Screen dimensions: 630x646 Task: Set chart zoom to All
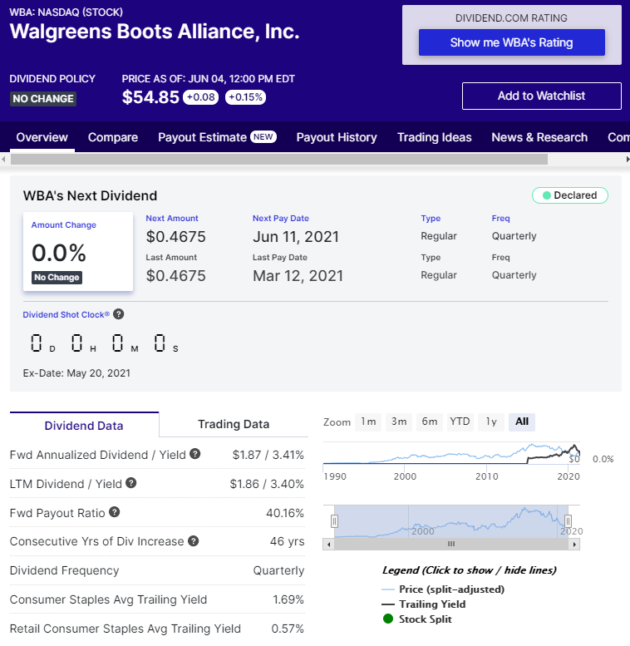tap(522, 422)
